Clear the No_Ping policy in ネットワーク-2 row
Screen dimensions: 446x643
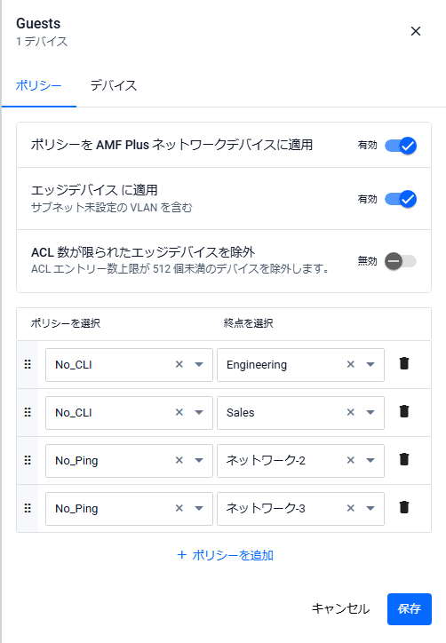[179, 460]
